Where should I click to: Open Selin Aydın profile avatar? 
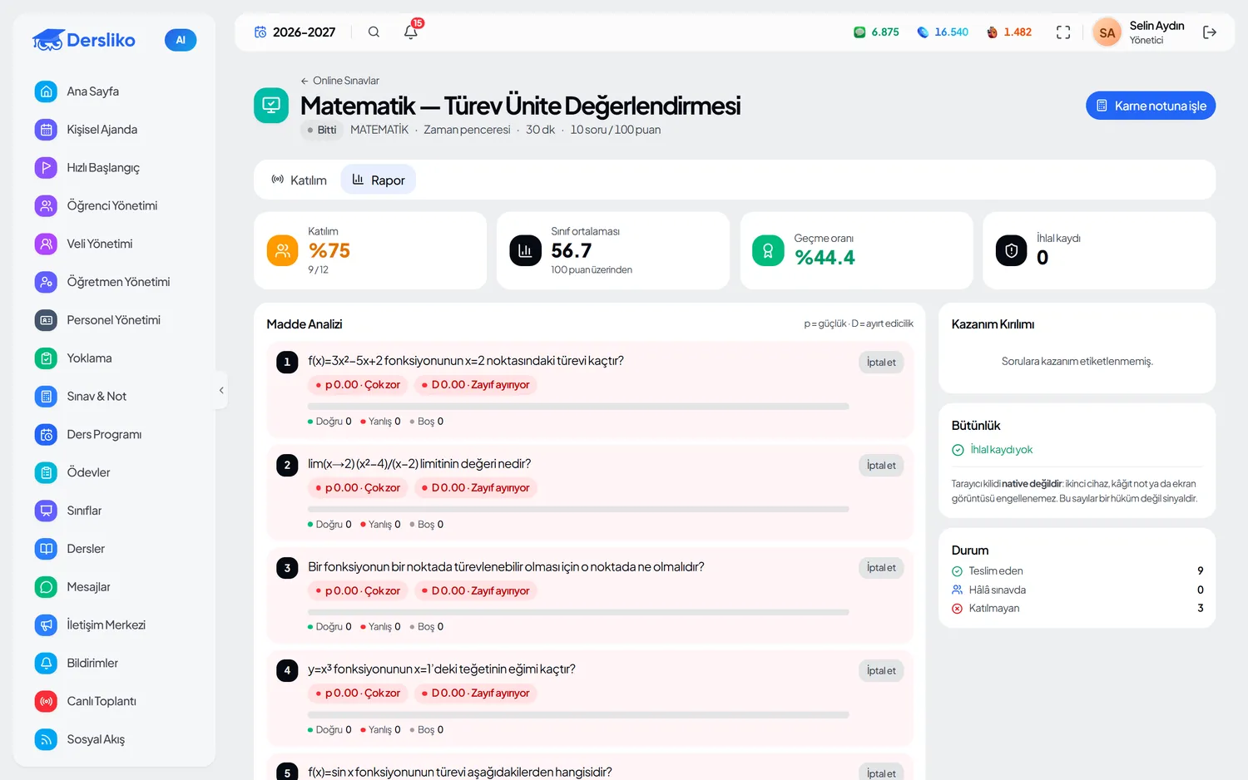click(x=1107, y=32)
